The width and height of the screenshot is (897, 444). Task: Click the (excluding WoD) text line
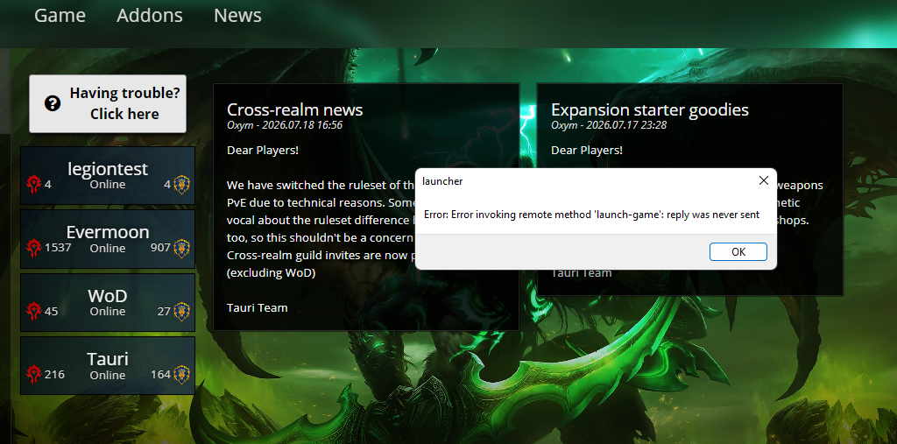272,273
